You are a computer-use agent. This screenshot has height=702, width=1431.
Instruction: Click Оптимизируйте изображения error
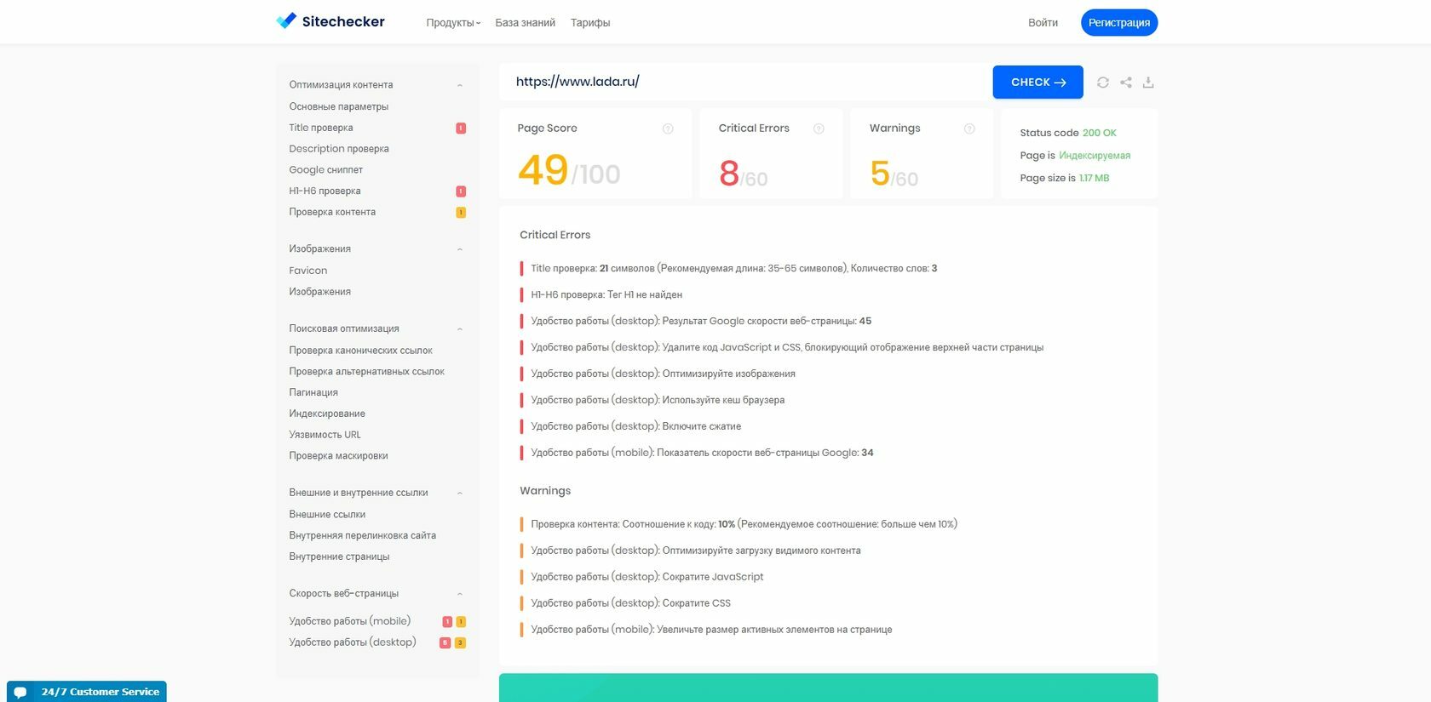pos(663,374)
